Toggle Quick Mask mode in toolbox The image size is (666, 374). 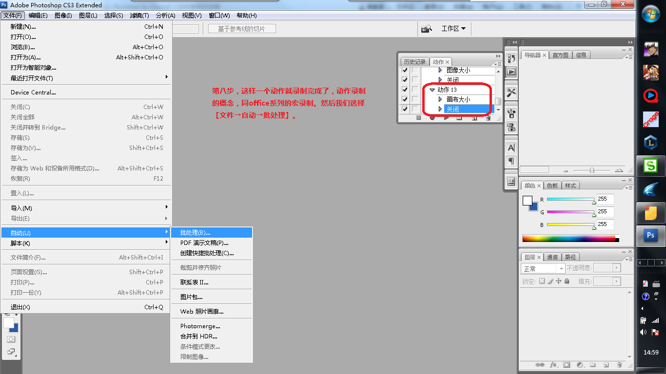[x=11, y=339]
